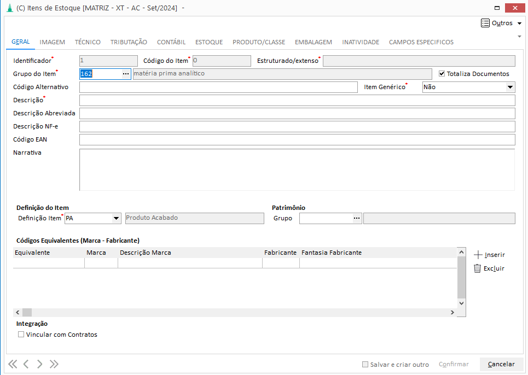Click the Descrição input field
This screenshot has width=528, height=375.
297,100
